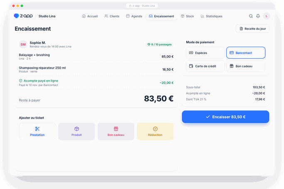Open the user avatar L menu
The image size is (284, 189).
267,16
